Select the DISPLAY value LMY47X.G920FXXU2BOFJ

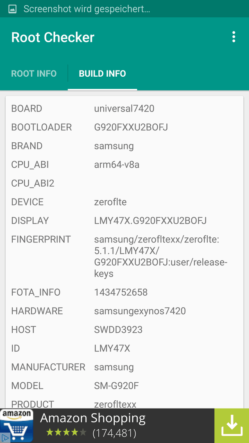click(x=150, y=221)
